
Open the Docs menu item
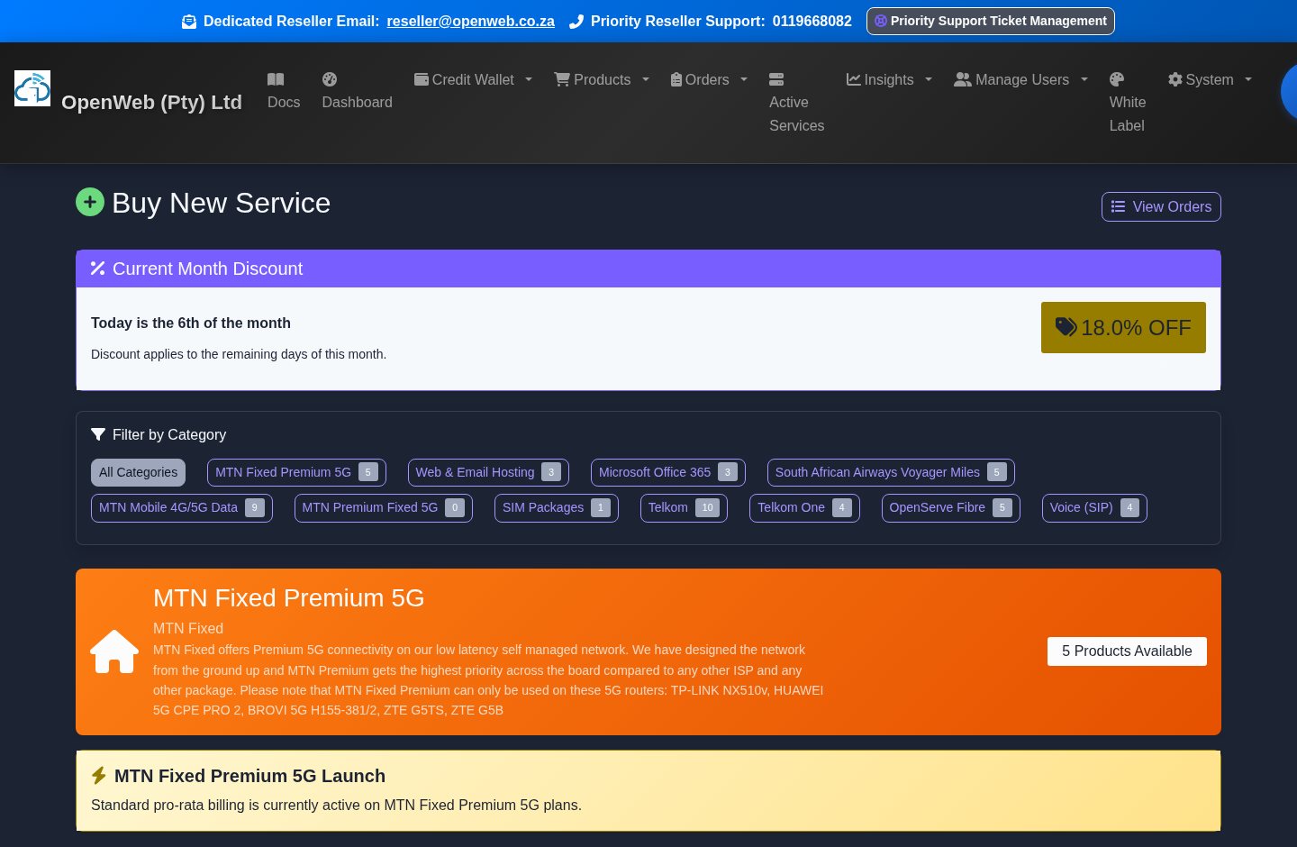[x=284, y=91]
